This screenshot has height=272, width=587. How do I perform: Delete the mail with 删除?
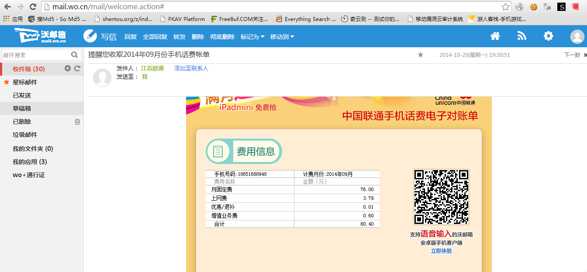click(198, 37)
